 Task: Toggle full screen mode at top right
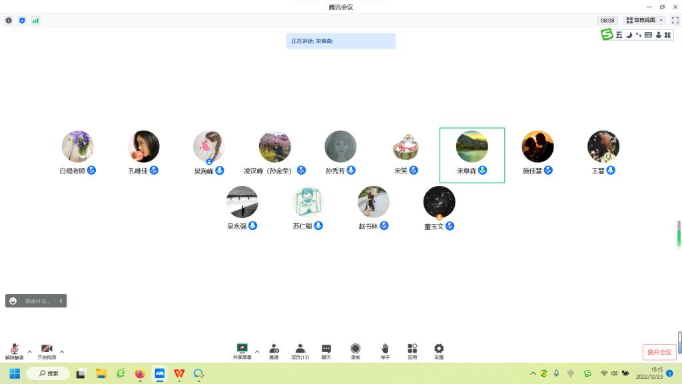pyautogui.click(x=675, y=21)
